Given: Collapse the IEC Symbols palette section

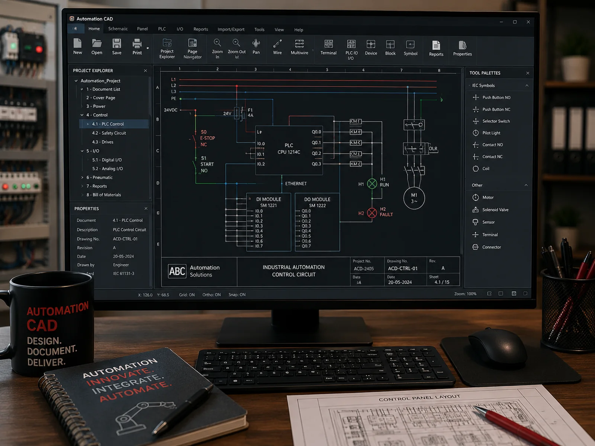Looking at the screenshot, I should pyautogui.click(x=527, y=85).
